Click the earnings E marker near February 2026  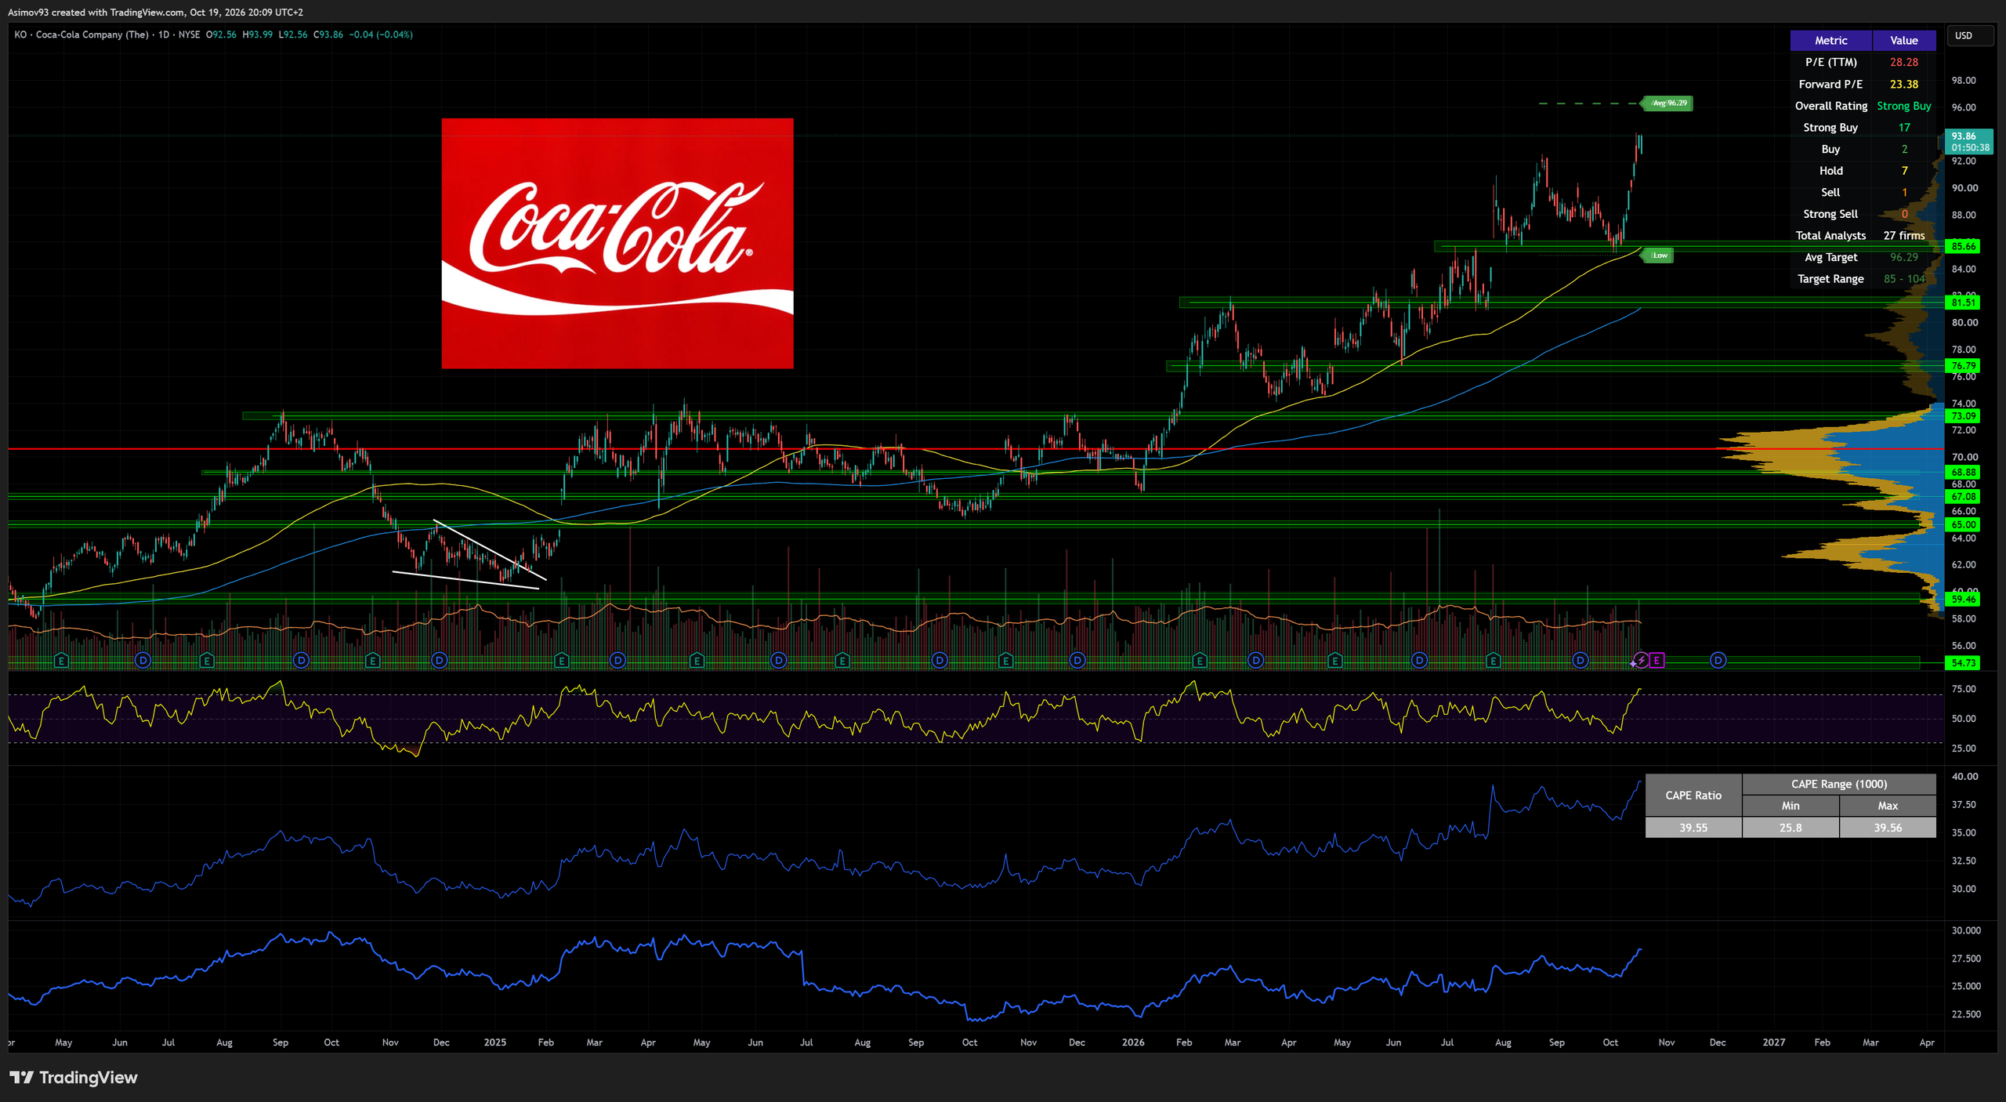click(x=1199, y=661)
